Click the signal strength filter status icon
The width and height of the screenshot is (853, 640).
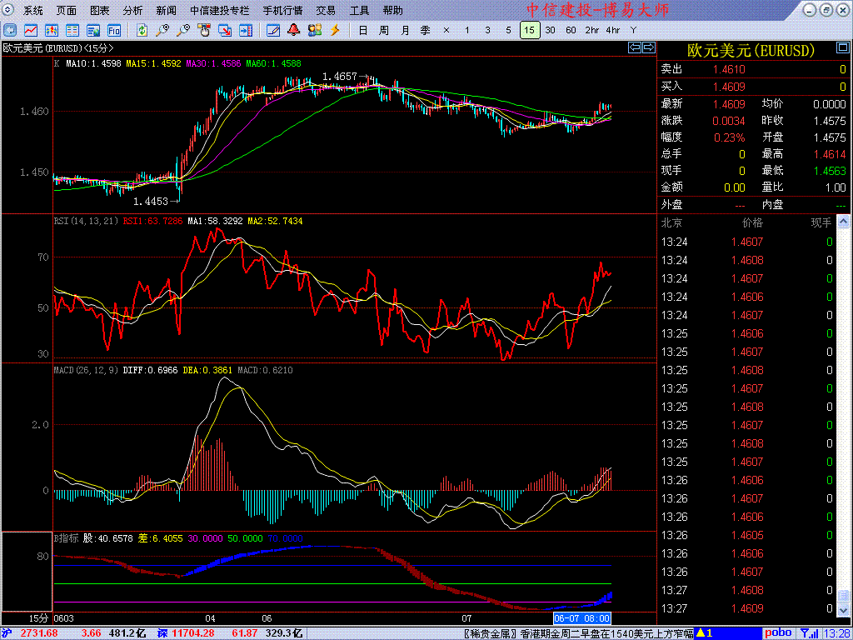(x=811, y=633)
